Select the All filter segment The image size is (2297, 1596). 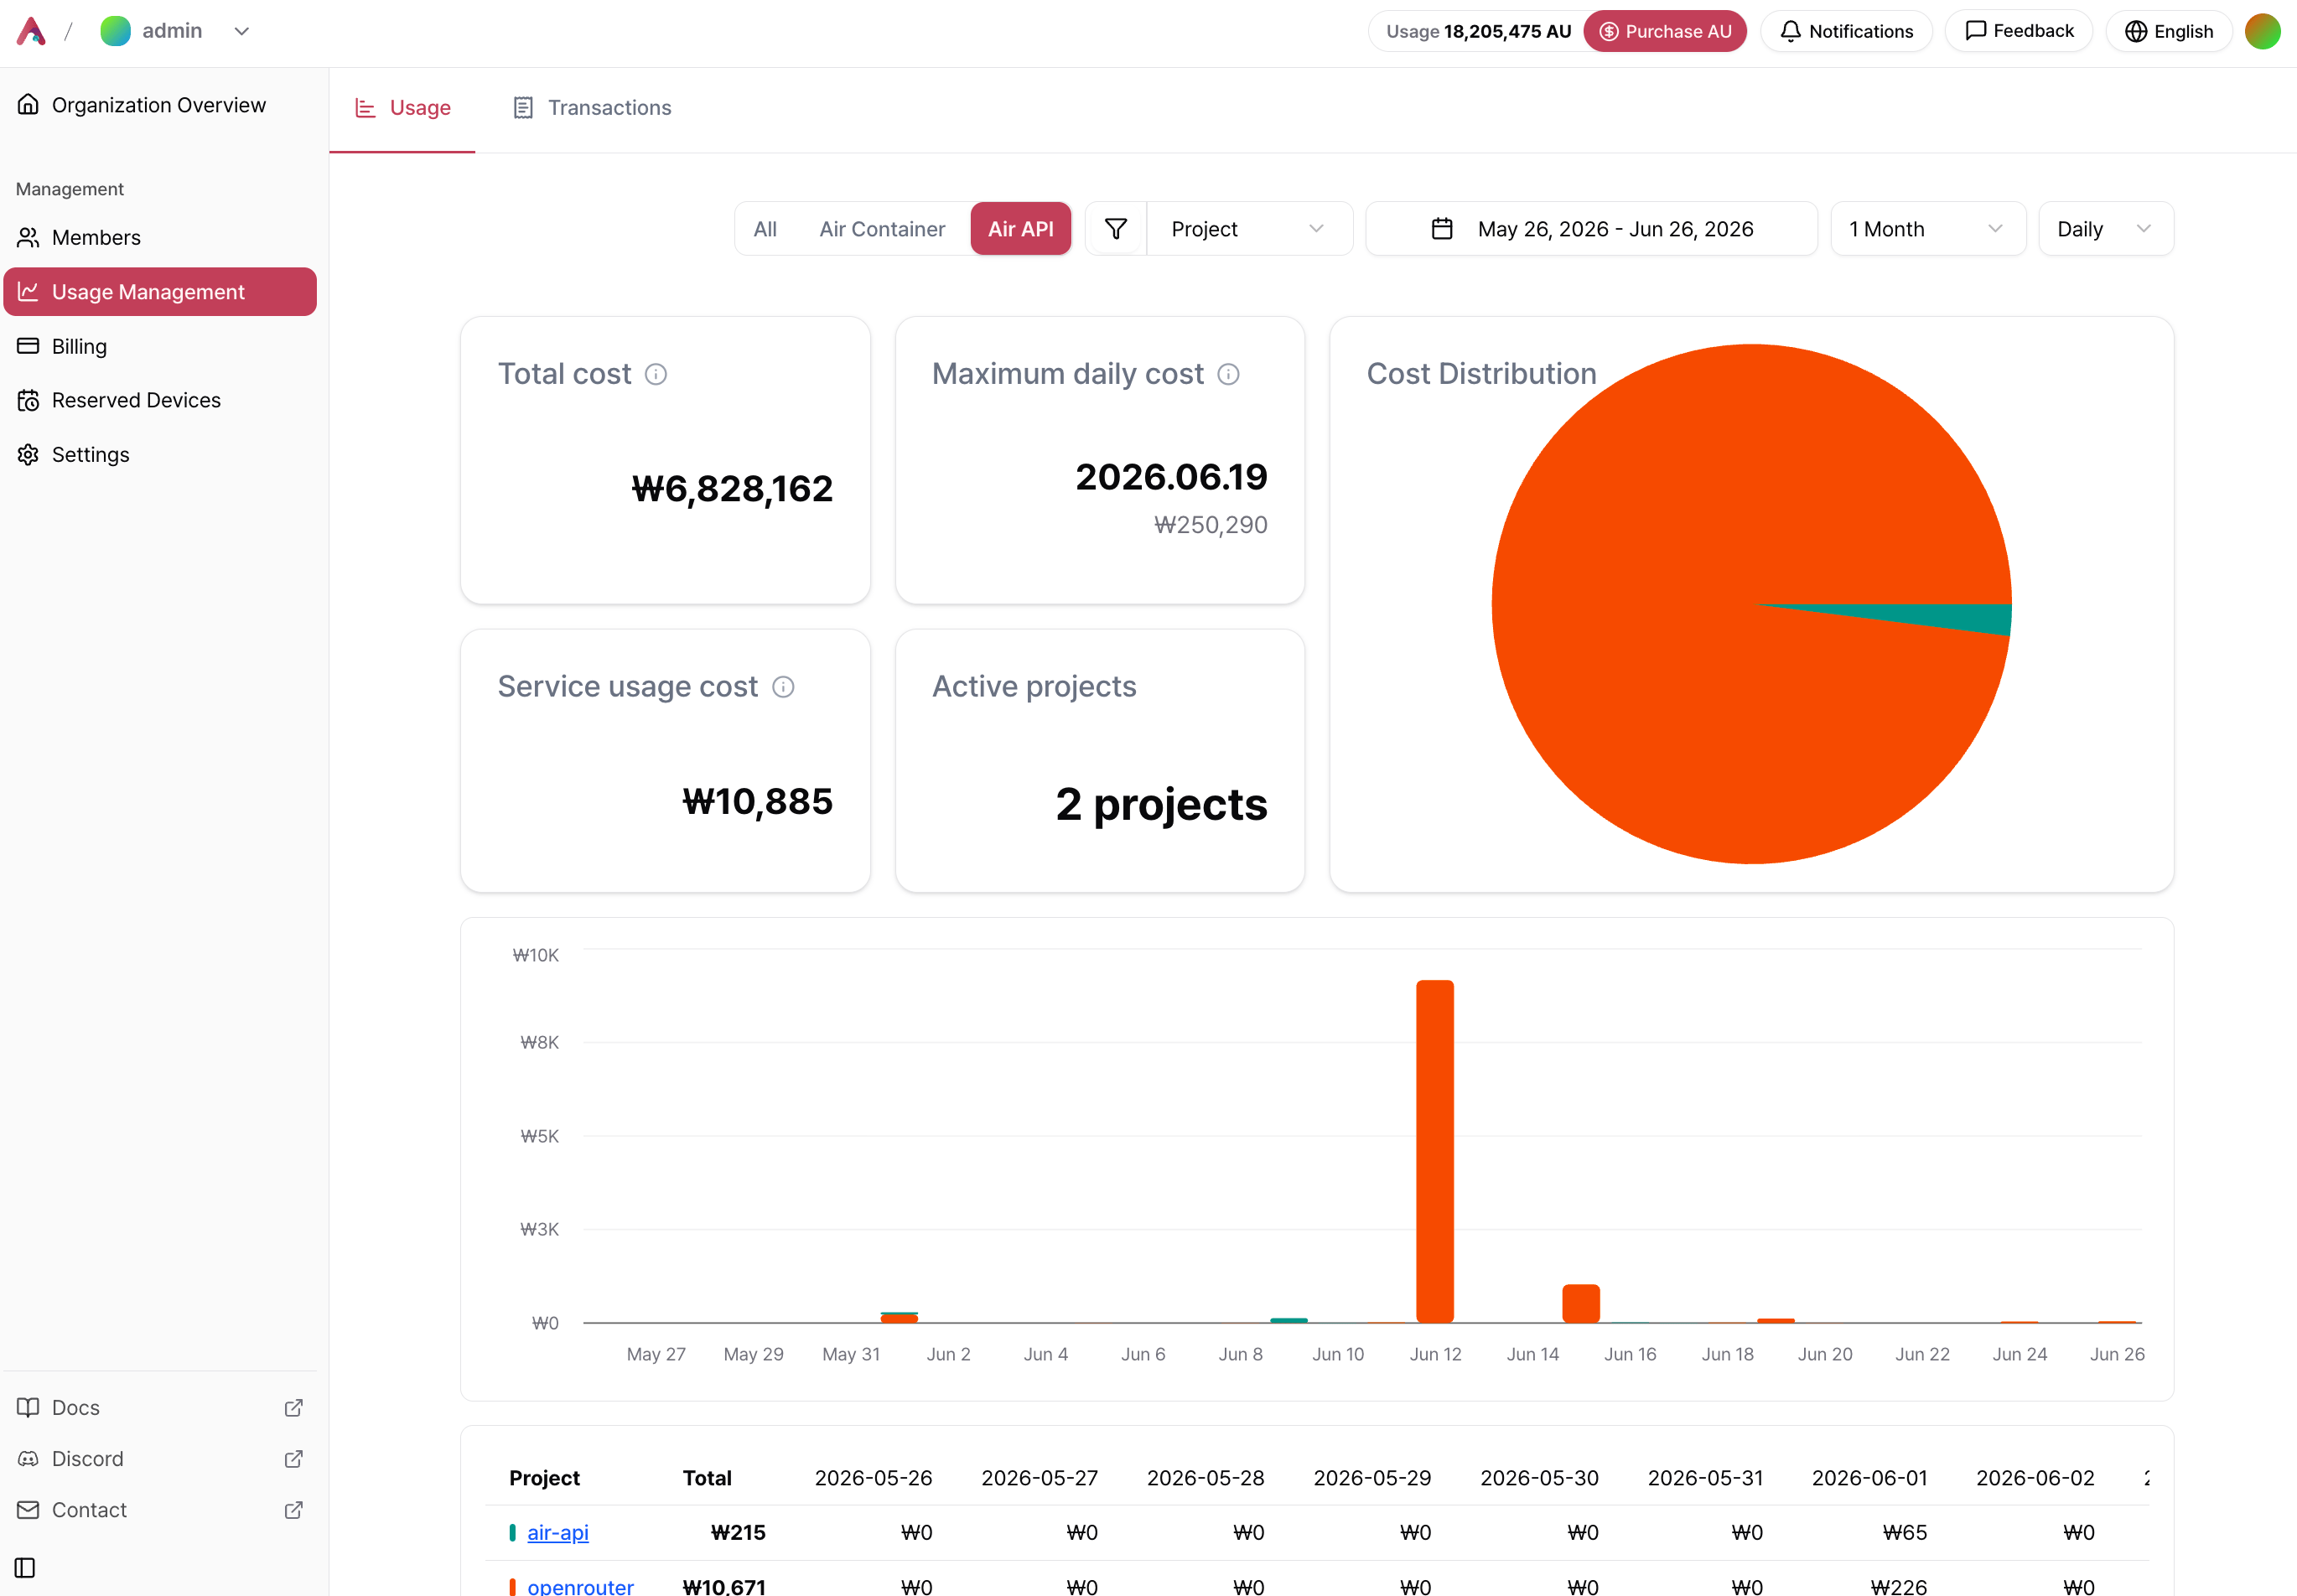(765, 229)
